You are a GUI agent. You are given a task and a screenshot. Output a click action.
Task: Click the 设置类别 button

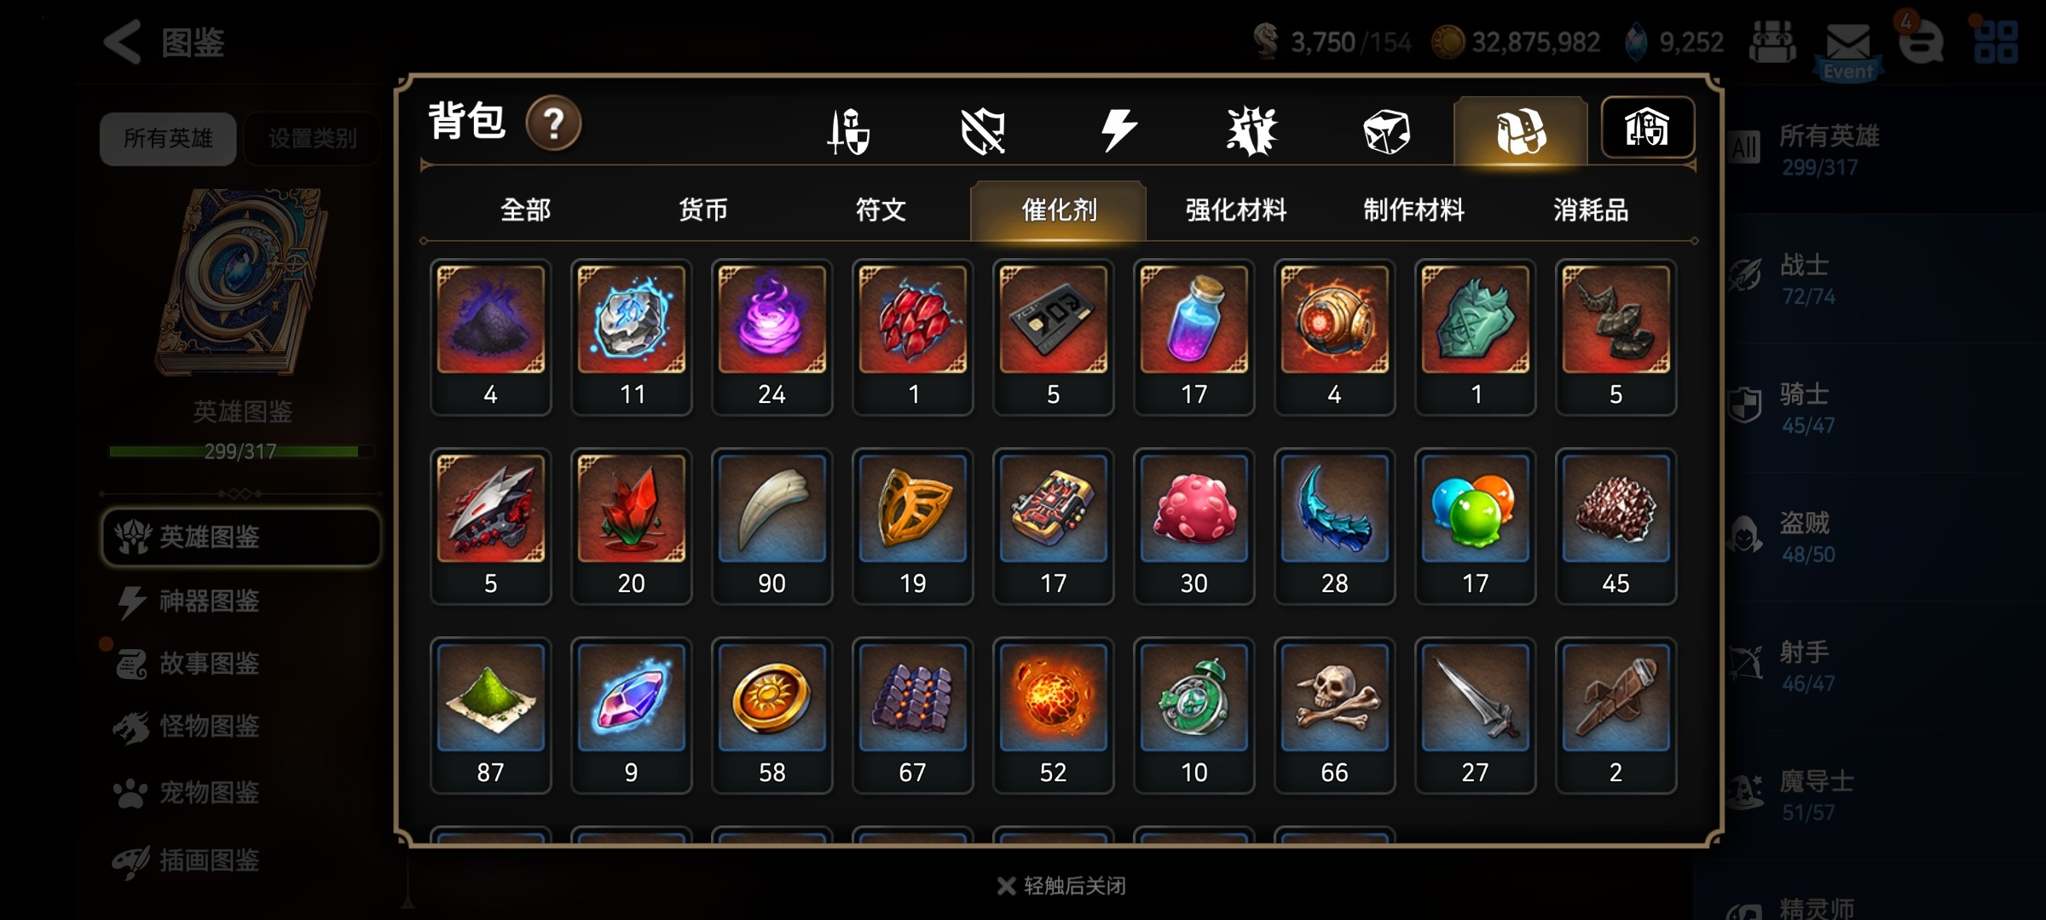(x=312, y=138)
